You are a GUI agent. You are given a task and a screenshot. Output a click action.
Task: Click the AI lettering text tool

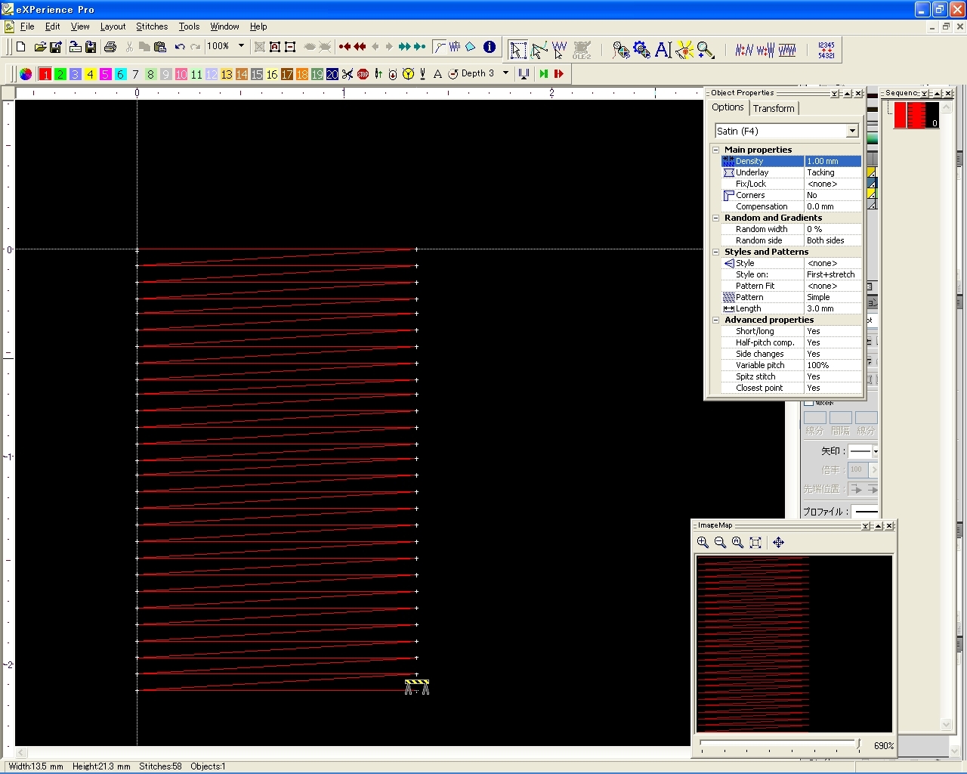[663, 50]
